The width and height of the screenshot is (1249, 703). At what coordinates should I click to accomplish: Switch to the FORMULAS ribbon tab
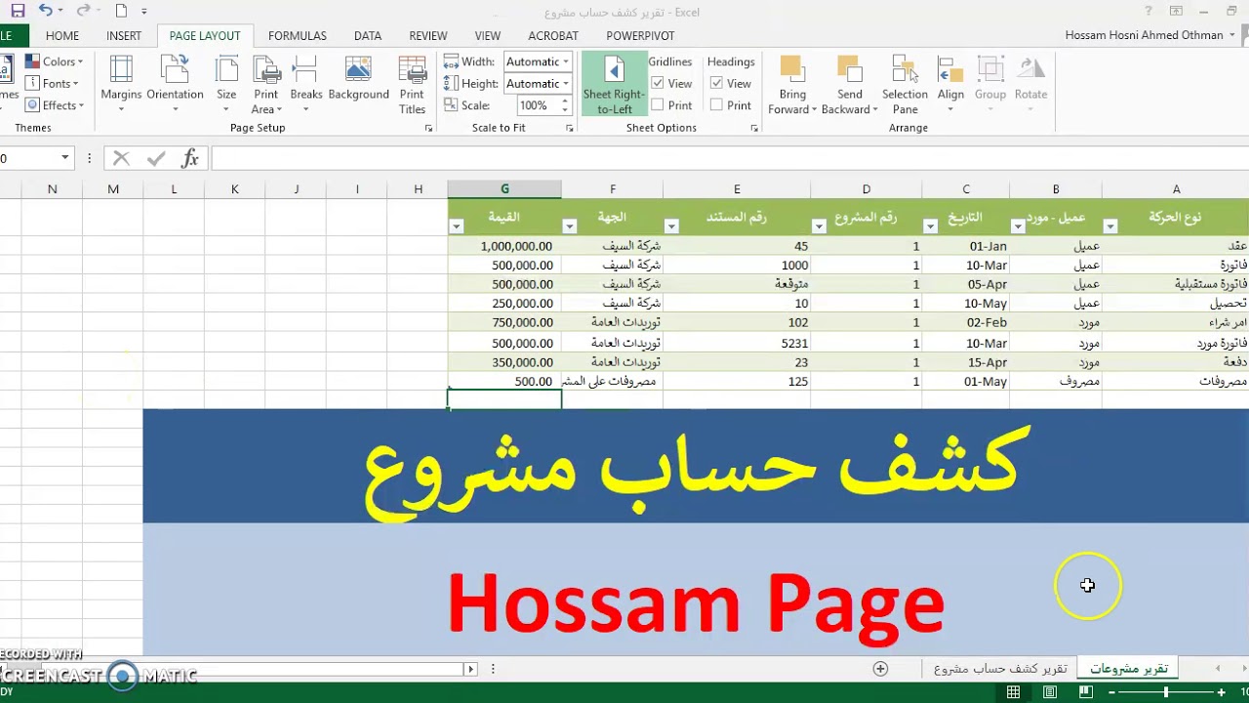[x=298, y=35]
